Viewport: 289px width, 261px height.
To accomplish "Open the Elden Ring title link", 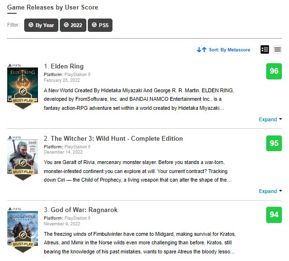I will pyautogui.click(x=67, y=67).
